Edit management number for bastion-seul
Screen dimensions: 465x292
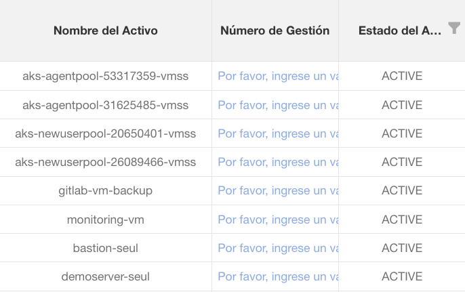tap(277, 249)
